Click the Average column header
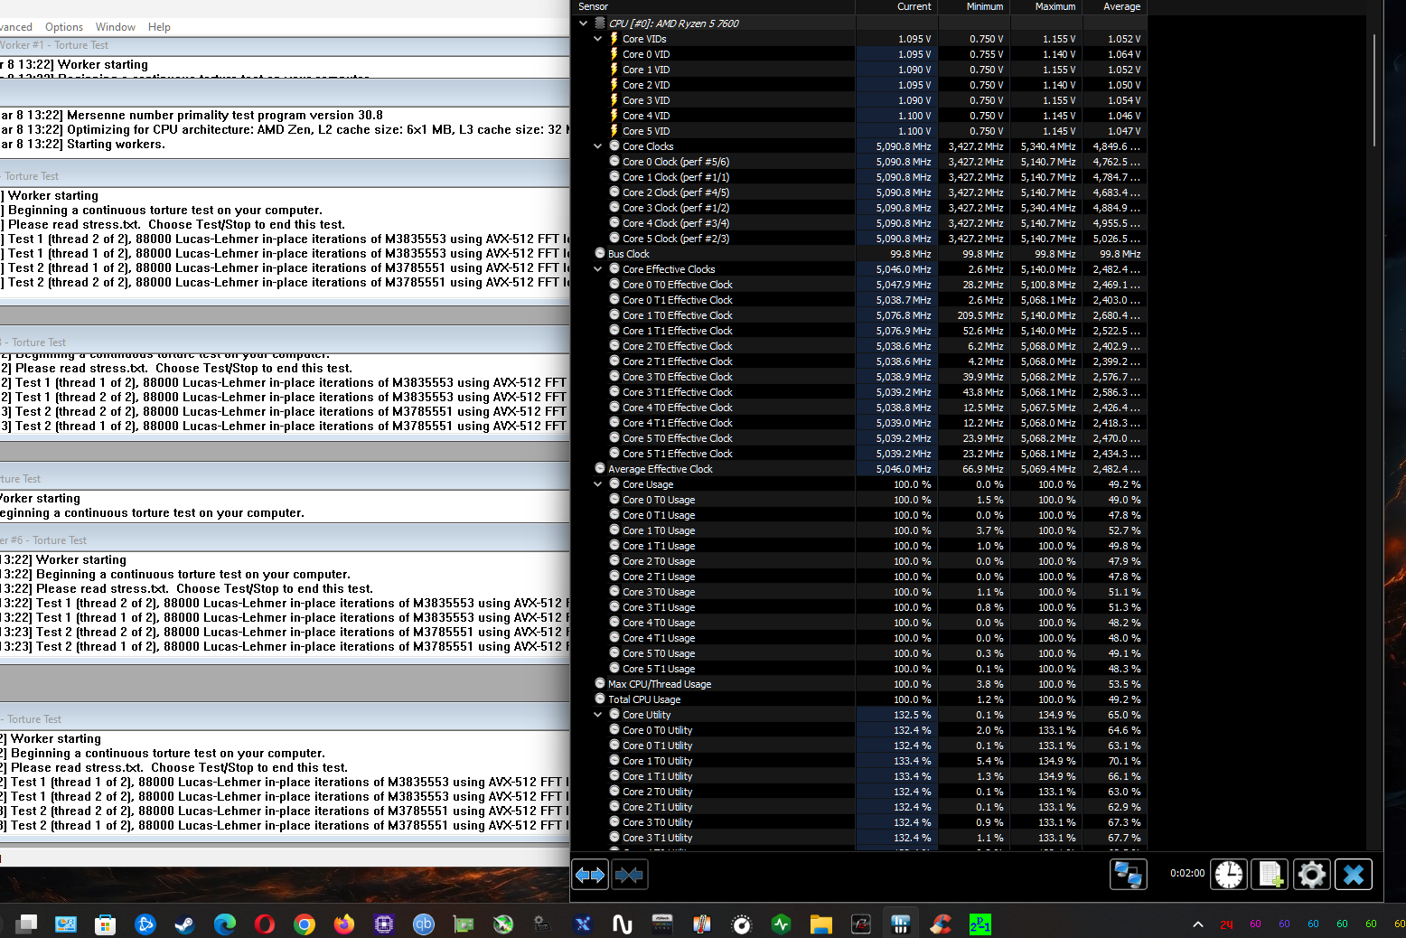 pyautogui.click(x=1114, y=6)
